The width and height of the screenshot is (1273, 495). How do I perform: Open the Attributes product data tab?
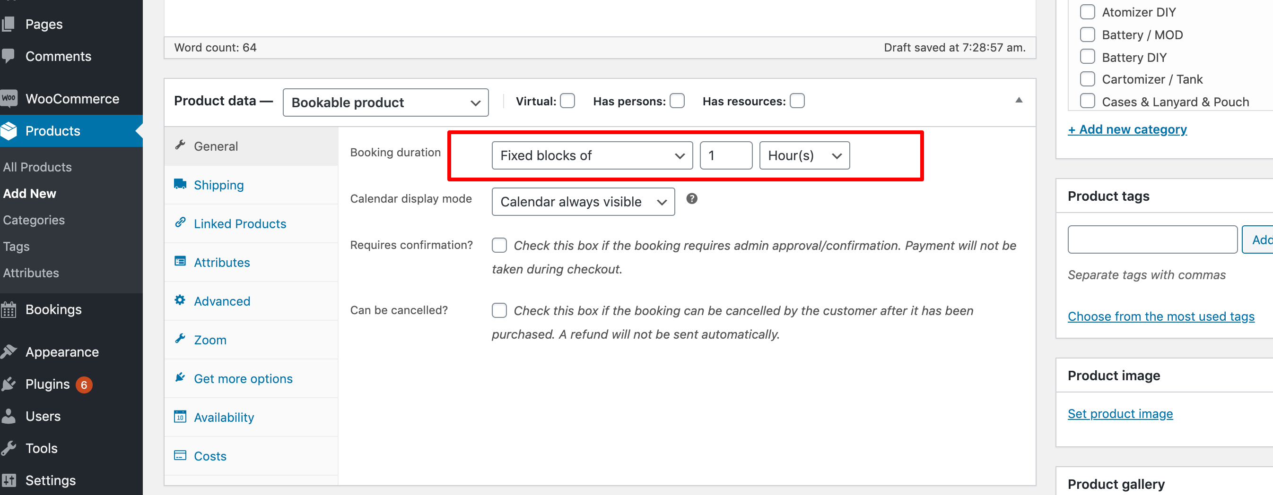click(x=251, y=263)
